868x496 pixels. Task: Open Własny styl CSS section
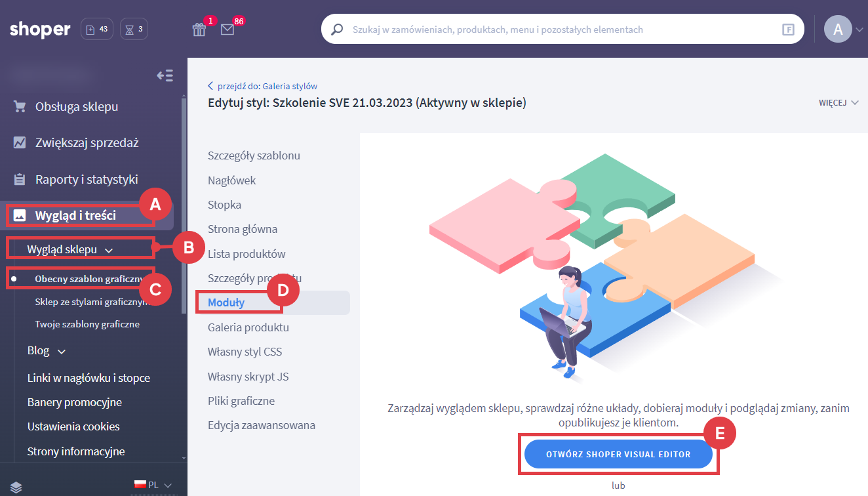pyautogui.click(x=245, y=352)
